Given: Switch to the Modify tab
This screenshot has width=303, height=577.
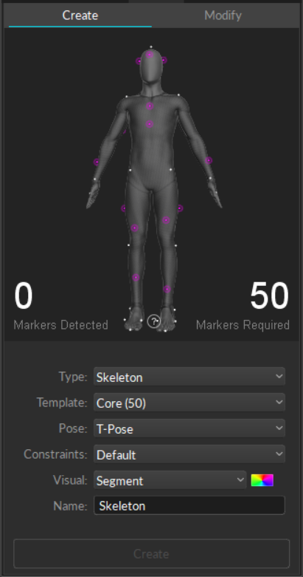Looking at the screenshot, I should 223,16.
